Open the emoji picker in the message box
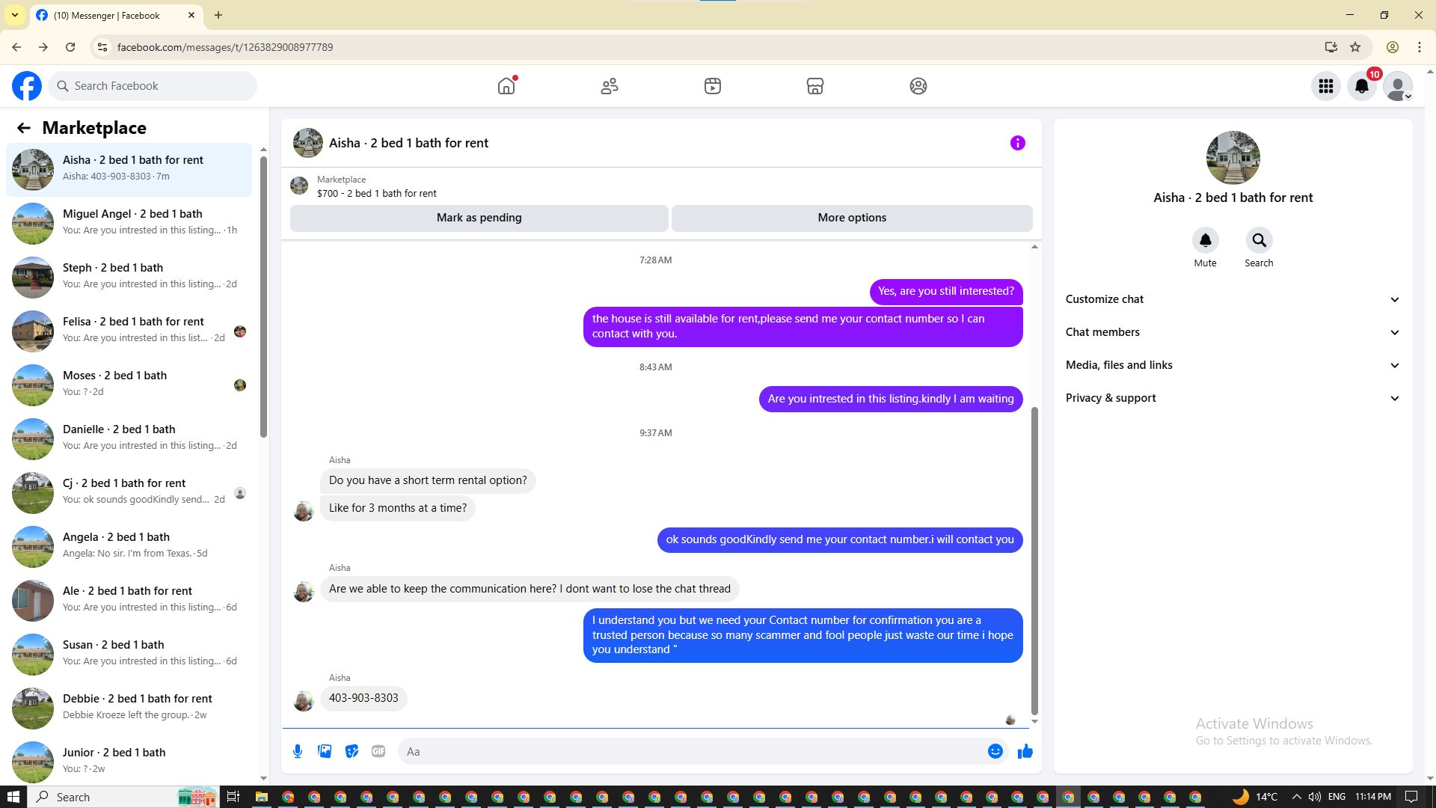The width and height of the screenshot is (1436, 808). [995, 751]
